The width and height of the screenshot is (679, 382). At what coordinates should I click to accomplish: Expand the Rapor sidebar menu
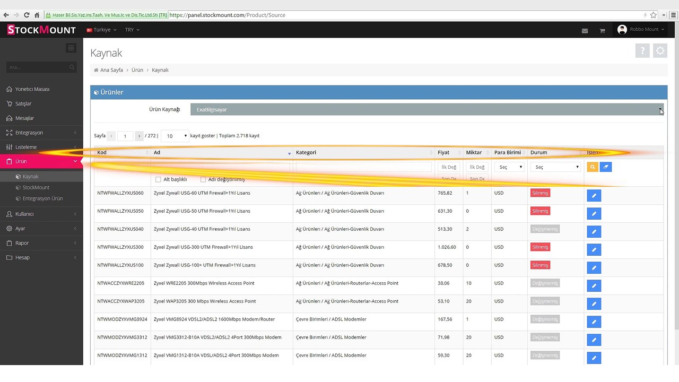tap(41, 243)
